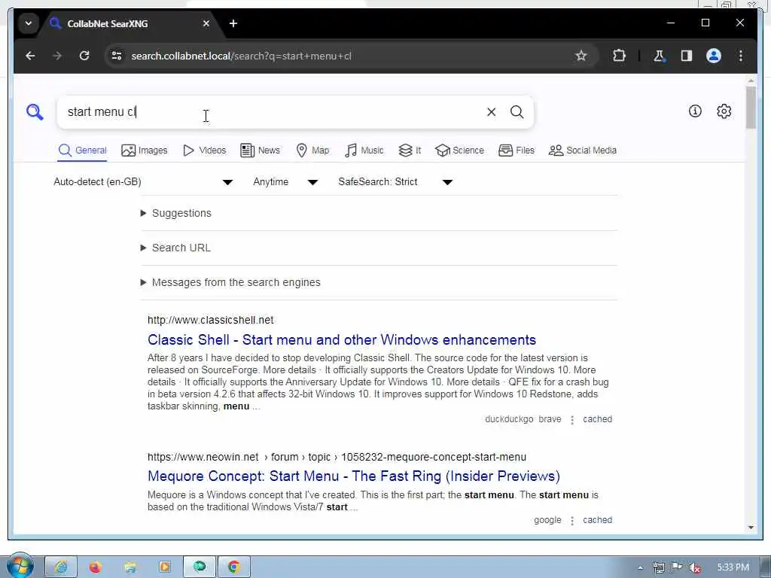Switch to It search category
Image resolution: width=771 pixels, height=578 pixels.
pyautogui.click(x=410, y=151)
